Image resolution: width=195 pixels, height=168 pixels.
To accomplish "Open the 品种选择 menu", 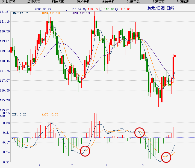I will 34,2.
